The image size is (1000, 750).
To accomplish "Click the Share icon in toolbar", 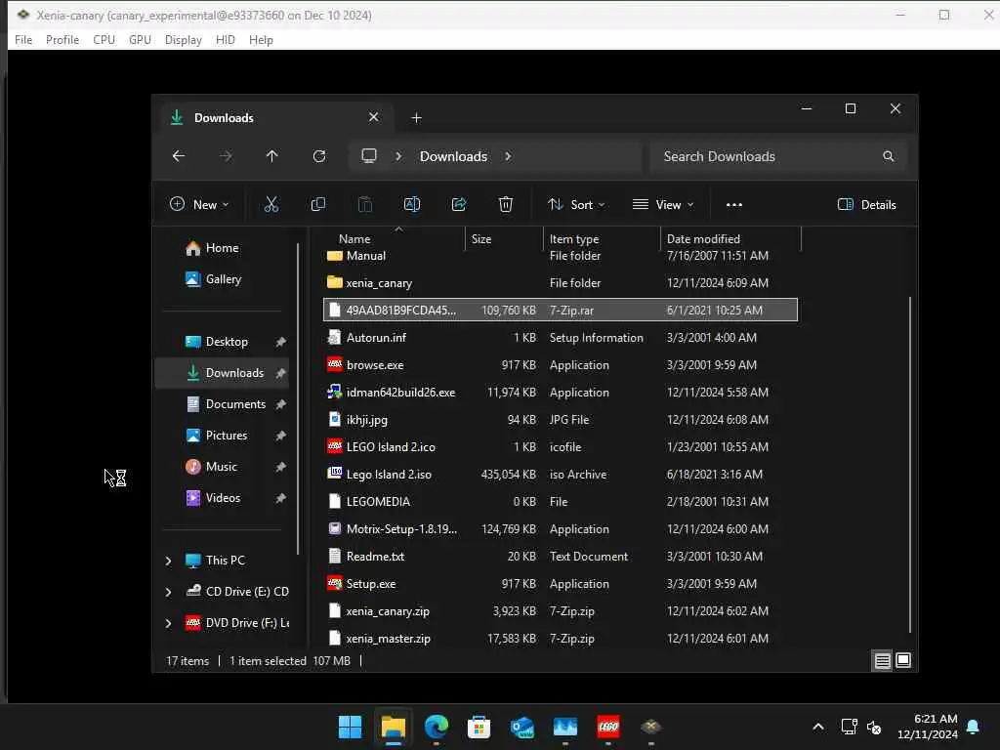I will (x=459, y=205).
